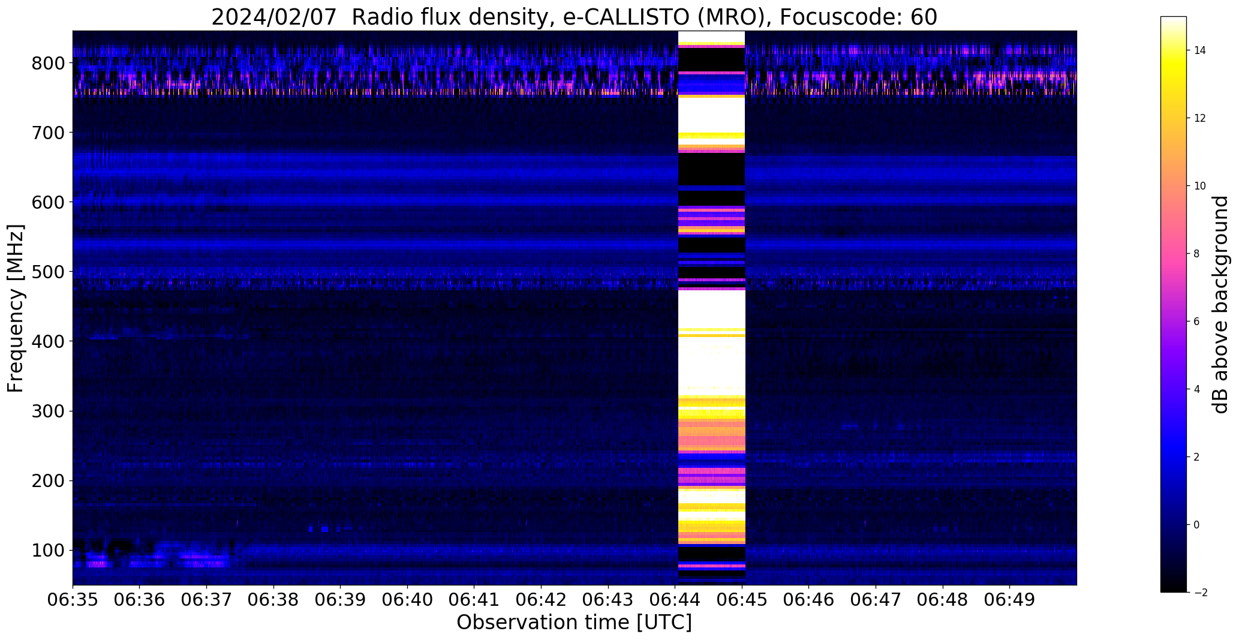Click the 06:36 time tick label
Viewport: 1239px width, 640px height.
(140, 600)
